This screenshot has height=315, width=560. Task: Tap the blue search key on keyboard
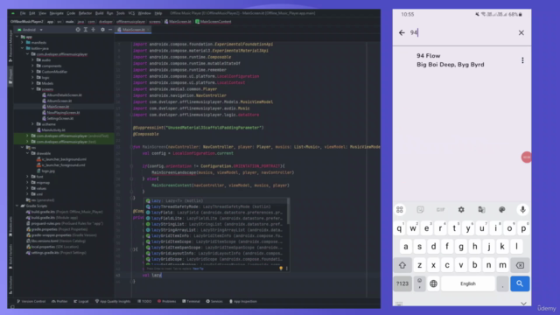tap(520, 283)
